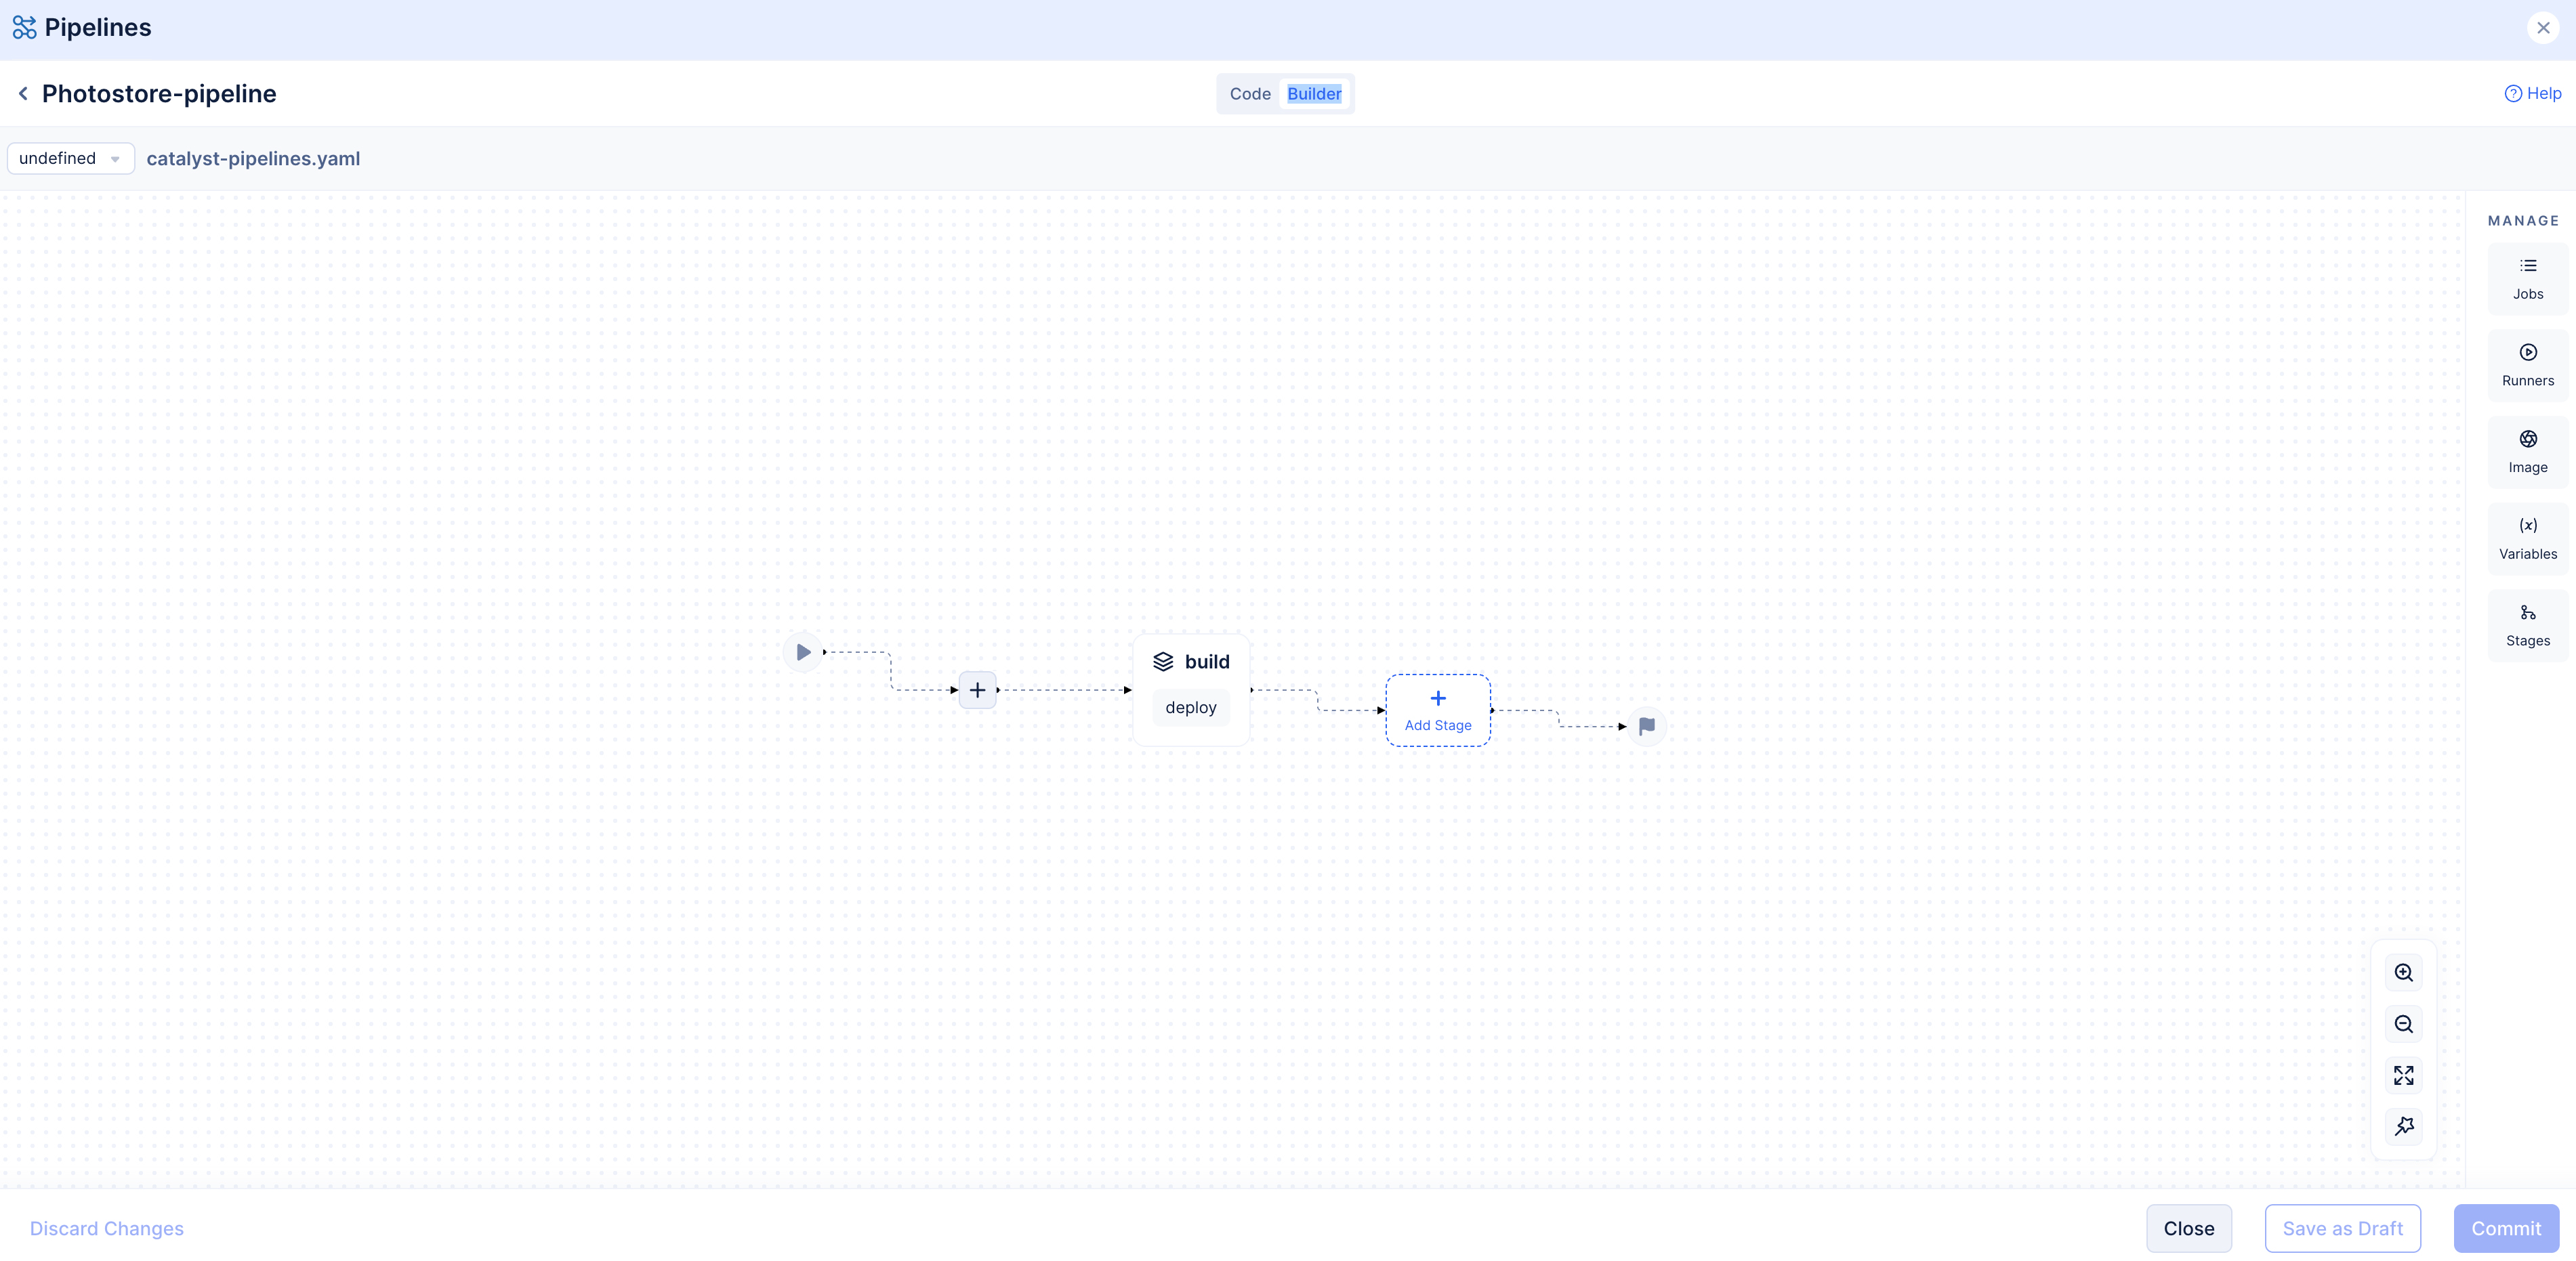Open the Jobs manage panel
Viewport: 2576px width, 1261px height.
point(2527,279)
